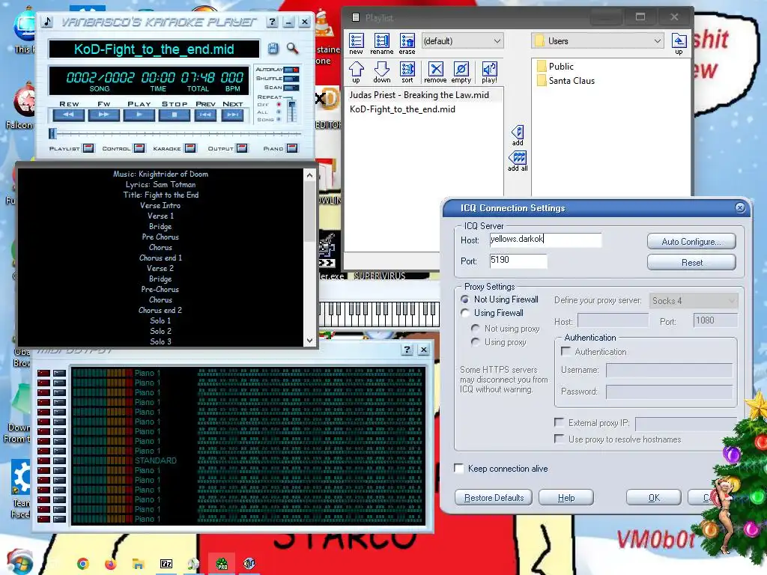Click the floppy disk save icon in the player
767x575 pixels.
(x=273, y=49)
